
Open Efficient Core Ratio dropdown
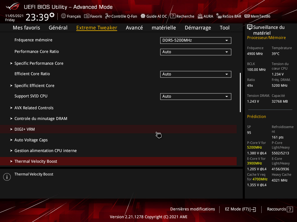pos(195,74)
